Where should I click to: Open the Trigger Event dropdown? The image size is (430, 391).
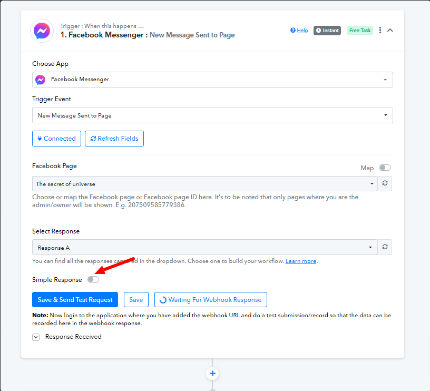[212, 115]
